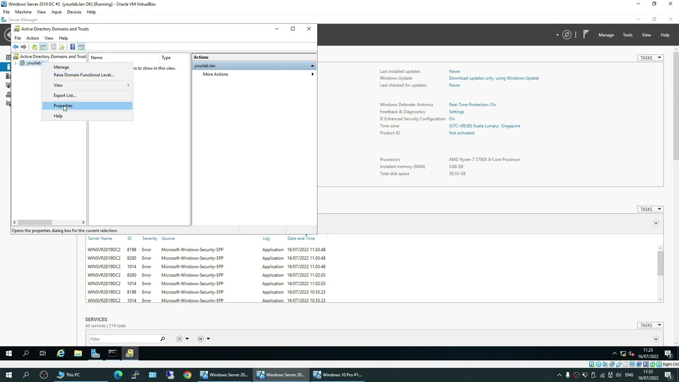The height and width of the screenshot is (382, 679).
Task: Click Feedback & Diagnostics Settings link
Action: pos(456,112)
